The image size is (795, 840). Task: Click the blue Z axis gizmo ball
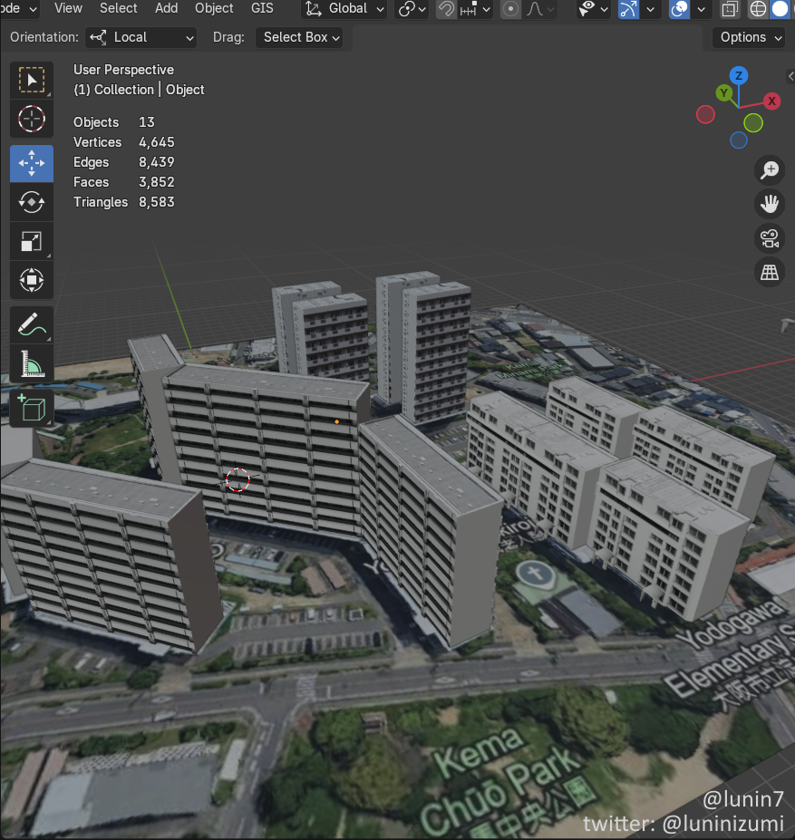click(739, 75)
